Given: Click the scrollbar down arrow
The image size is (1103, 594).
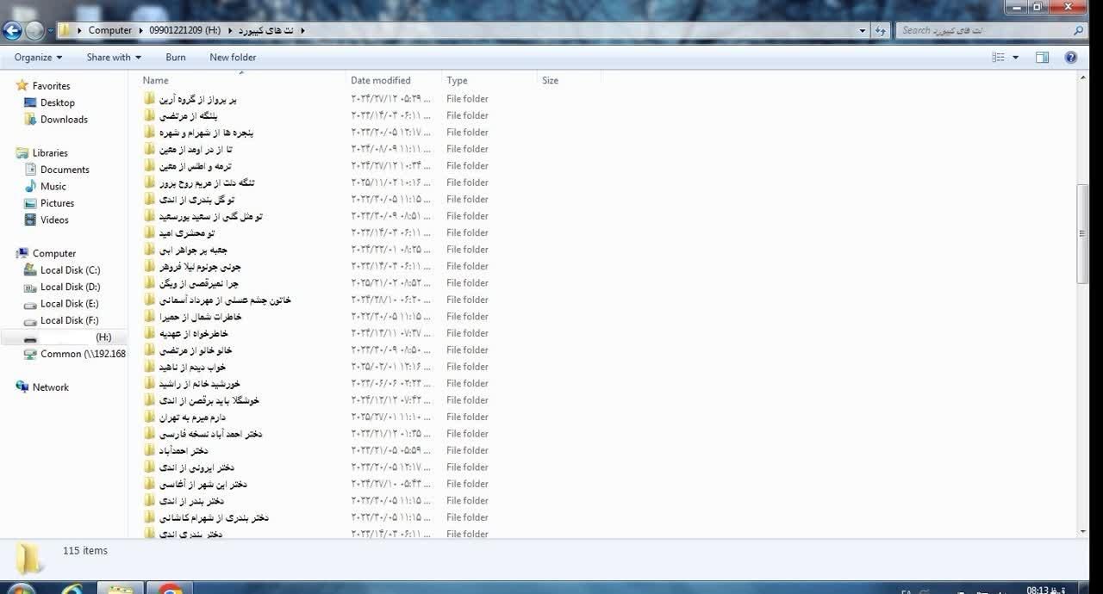Looking at the screenshot, I should click(1083, 532).
